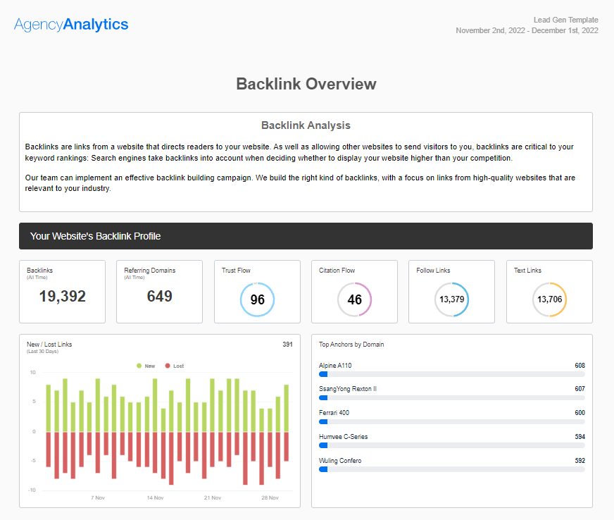This screenshot has width=614, height=520.
Task: Toggle the Lost series in chart legend
Action: 174,366
